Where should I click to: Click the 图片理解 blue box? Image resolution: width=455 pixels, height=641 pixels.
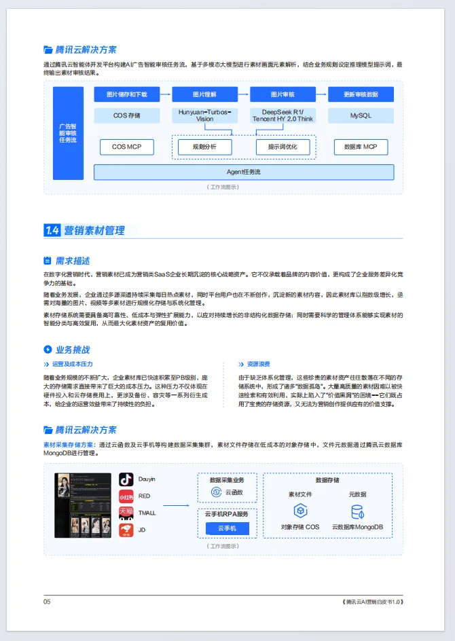tap(205, 94)
